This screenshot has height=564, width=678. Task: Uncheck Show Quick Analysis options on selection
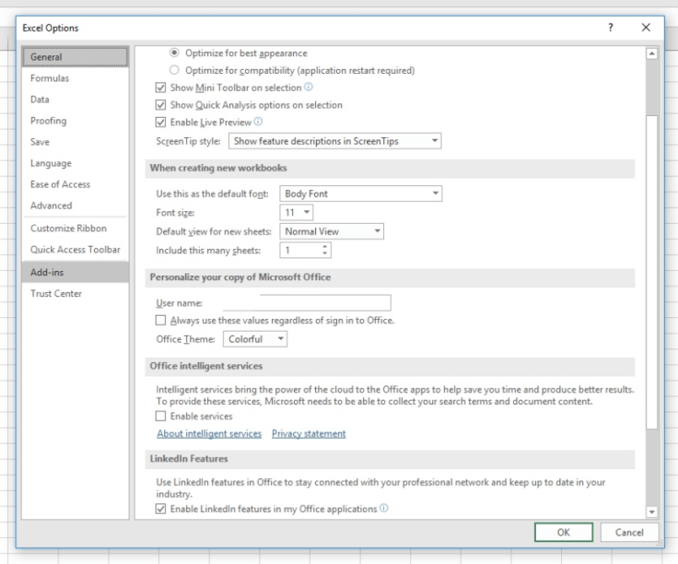click(161, 105)
